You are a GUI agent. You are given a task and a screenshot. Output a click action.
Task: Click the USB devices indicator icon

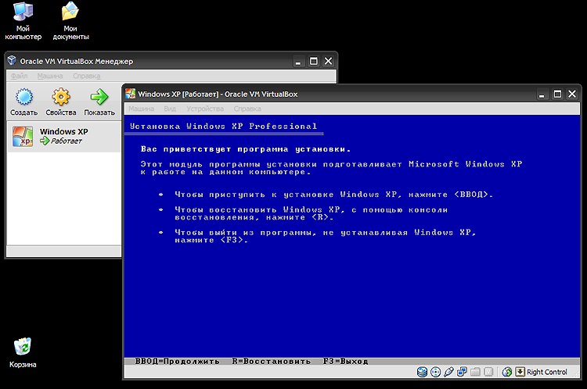[449, 372]
